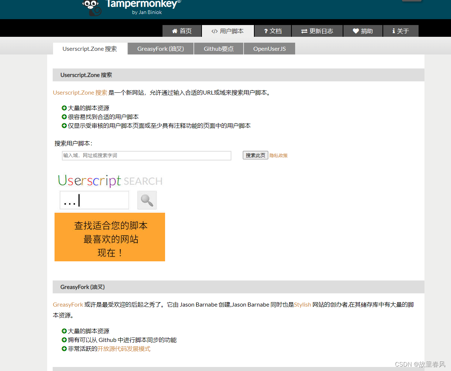Screen dimensions: 451x371
Task: Click the colorful Userscript SEARCH logo
Action: [110, 181]
